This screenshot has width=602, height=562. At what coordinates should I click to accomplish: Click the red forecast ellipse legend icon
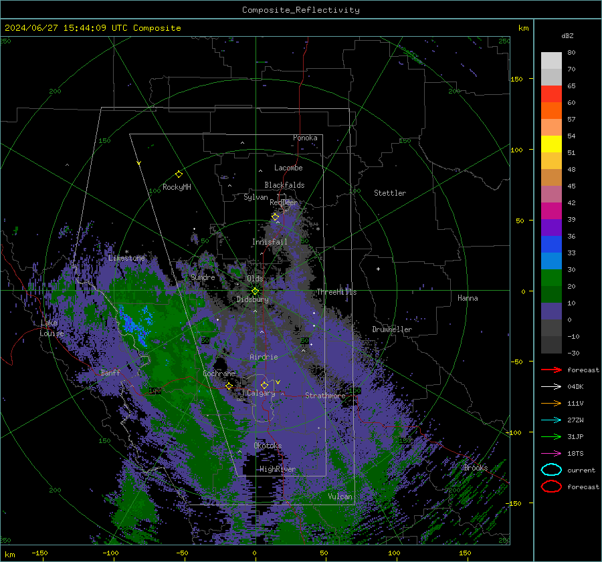(x=551, y=486)
